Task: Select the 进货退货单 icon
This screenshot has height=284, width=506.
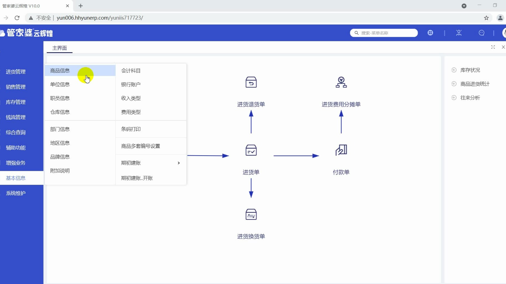Action: 251,82
